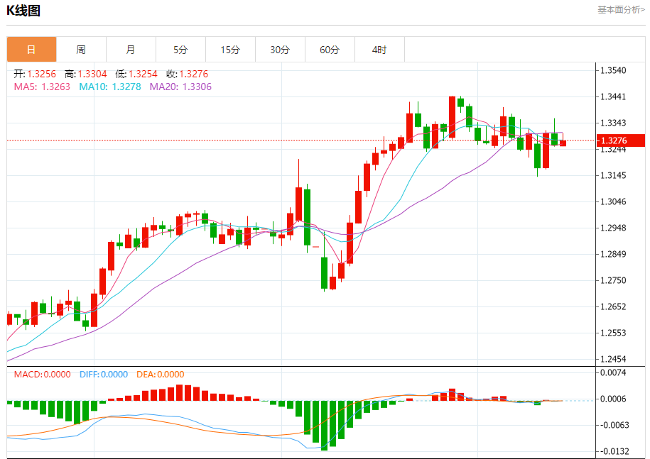650x459 pixels.
Task: Click the 1.2948 price axis label
Action: coord(613,228)
